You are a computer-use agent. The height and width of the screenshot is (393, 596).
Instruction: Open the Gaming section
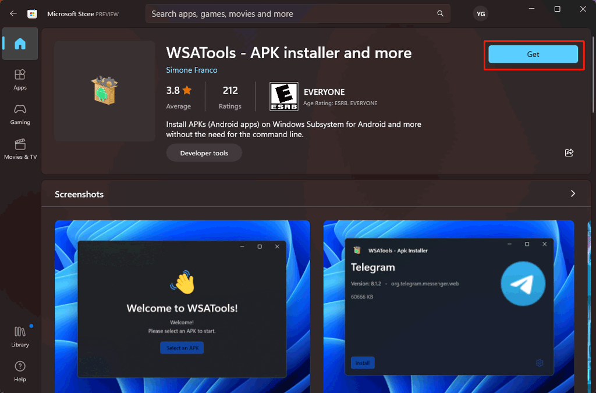pyautogui.click(x=20, y=114)
